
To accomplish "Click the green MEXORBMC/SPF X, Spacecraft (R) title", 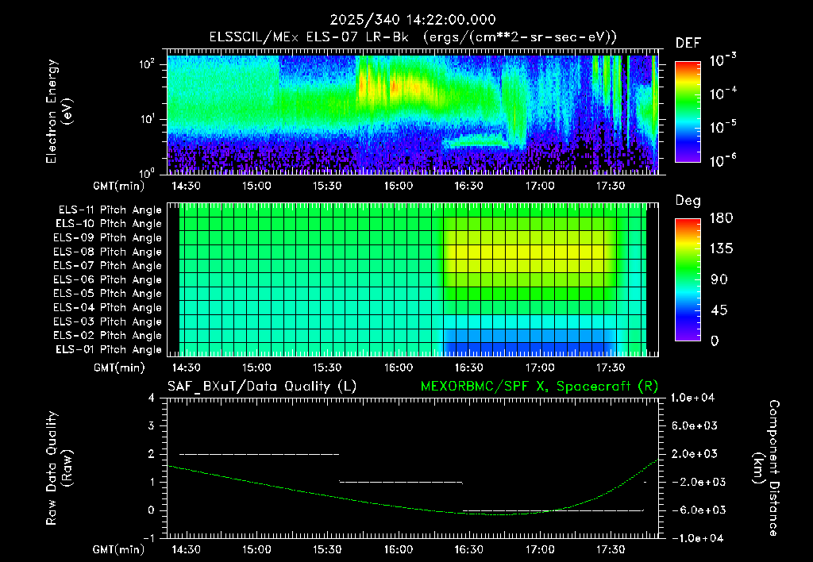I will [x=540, y=387].
